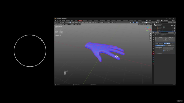Open the Face menu
Viewport: 184px width, 103px height.
[x=93, y=22]
